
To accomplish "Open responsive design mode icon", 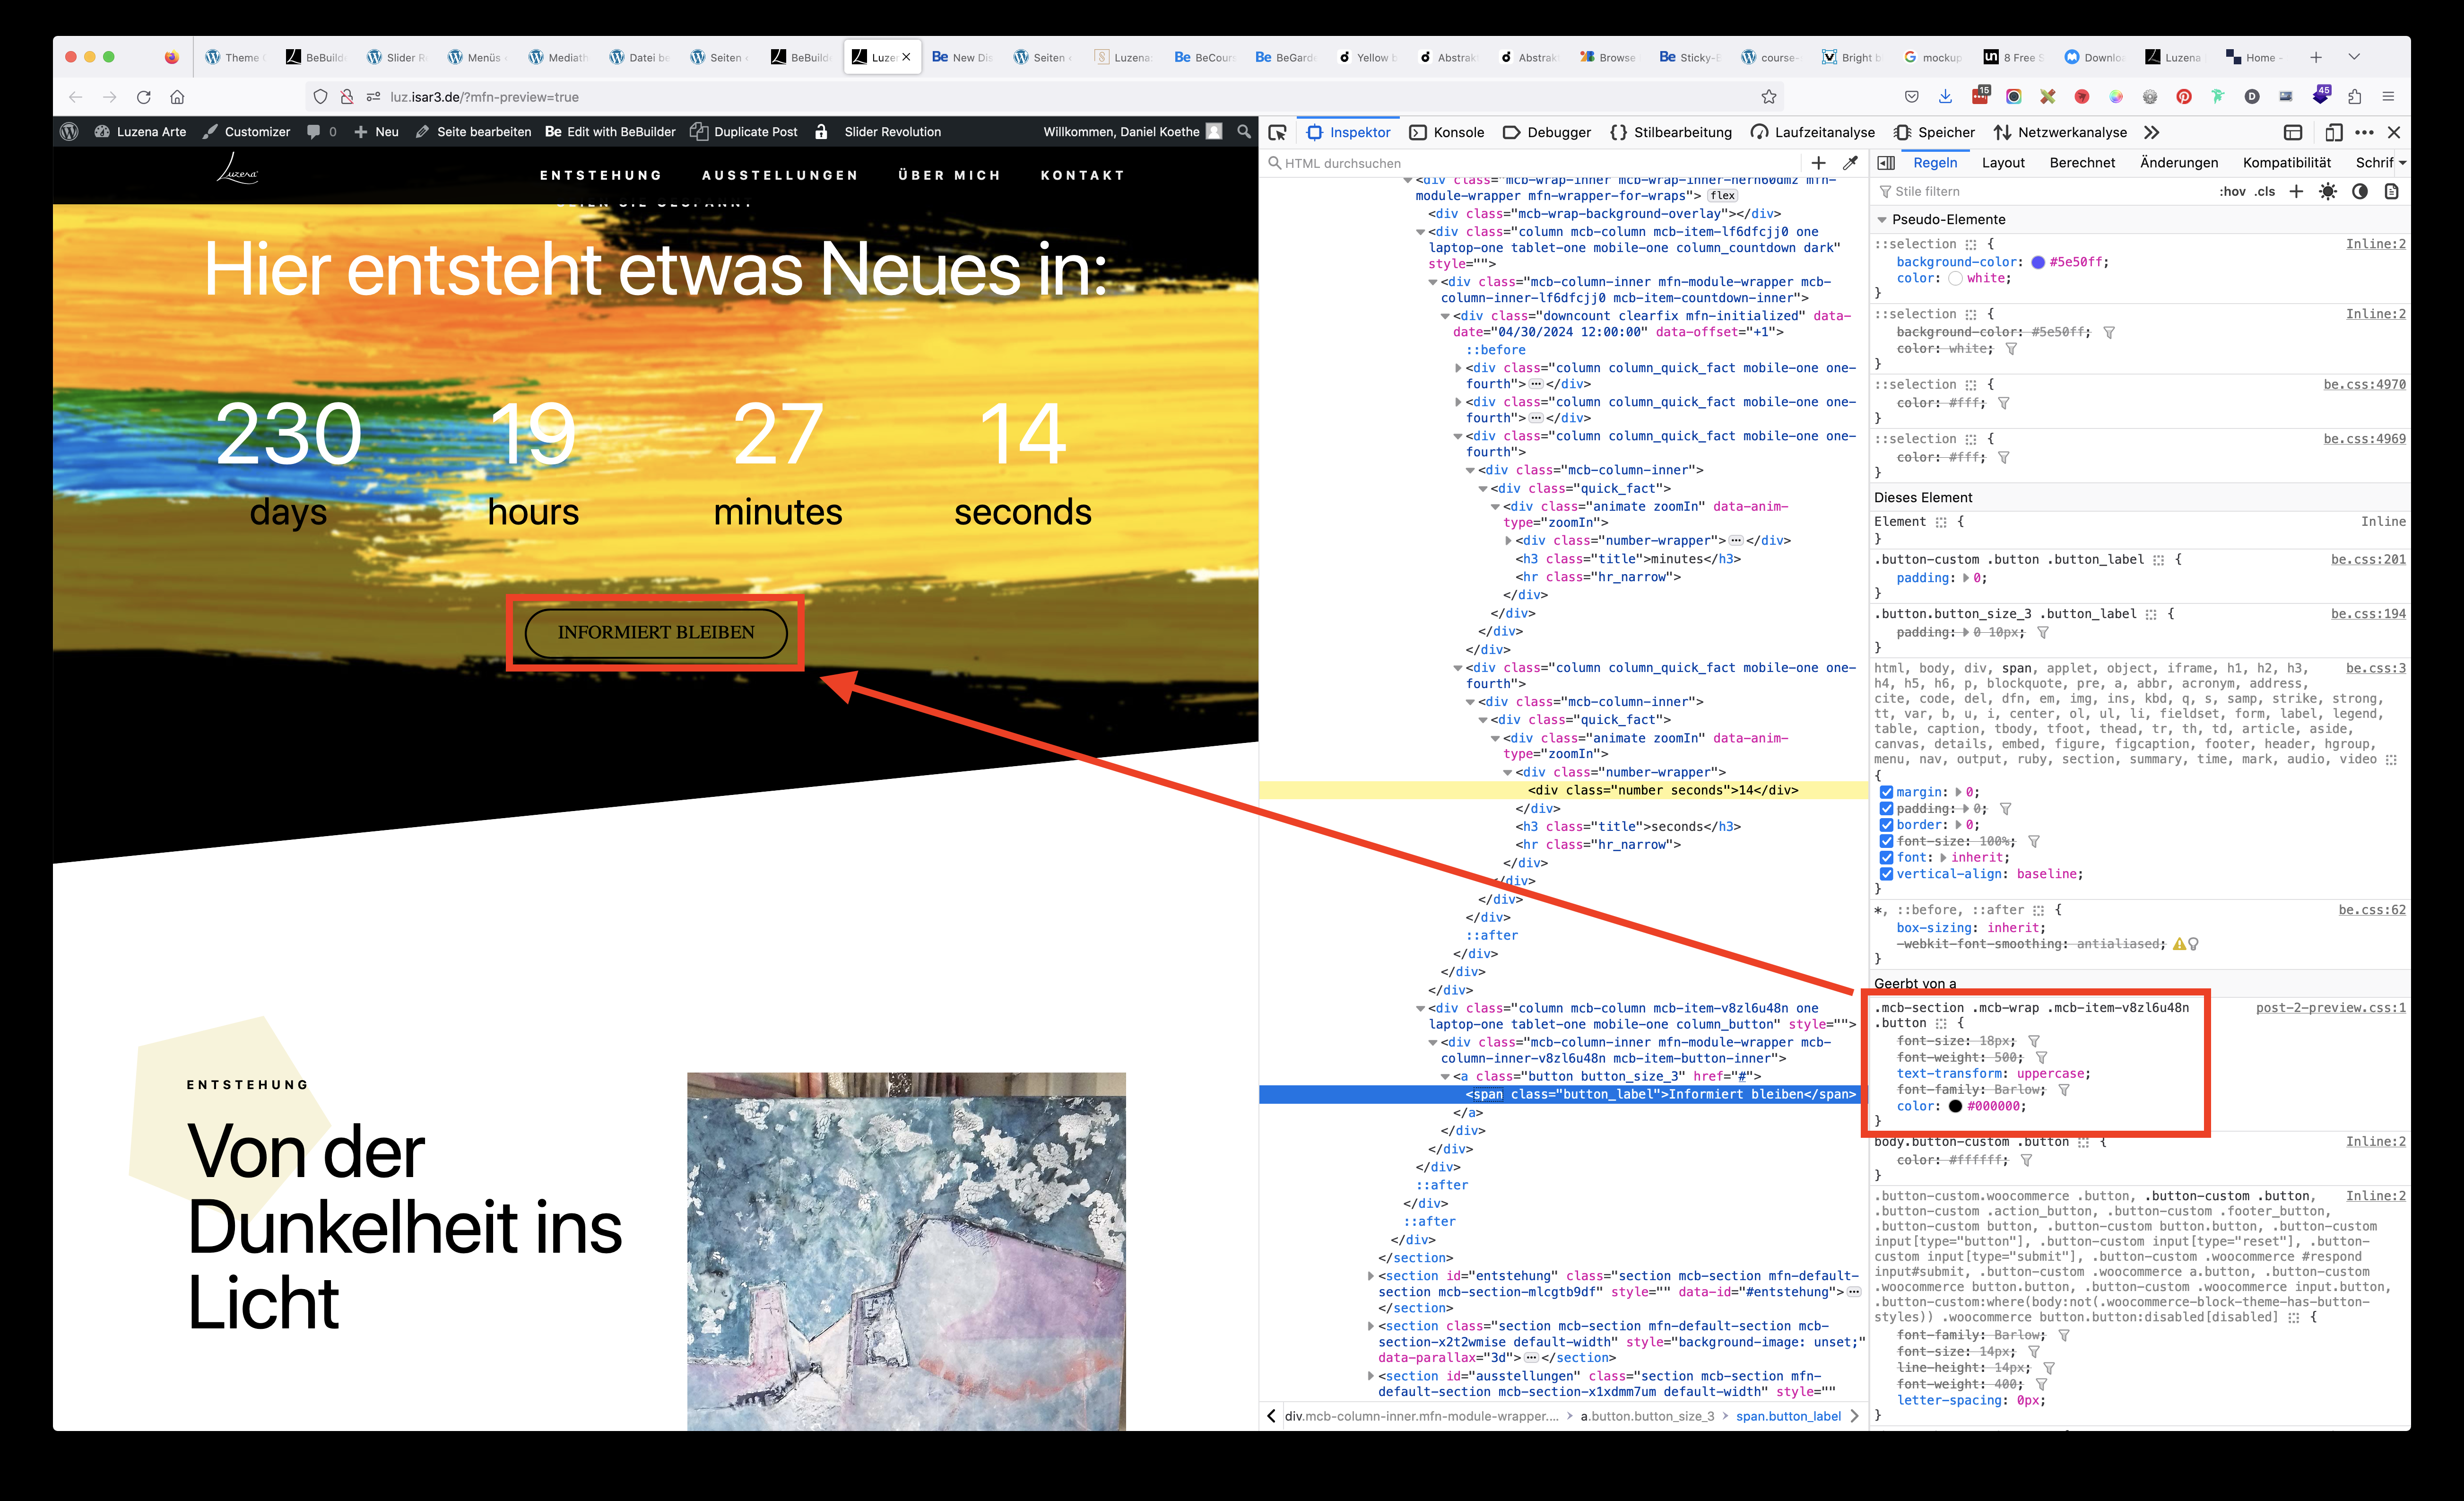I will pyautogui.click(x=2334, y=132).
